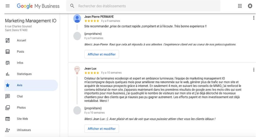This screenshot has height=137, width=256.
Task: Click the Chat message icon
Action: pos(8,96)
